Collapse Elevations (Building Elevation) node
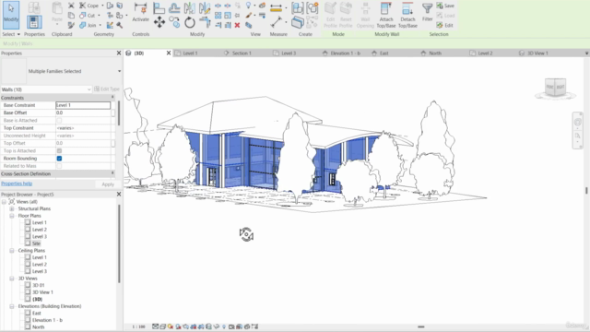The image size is (590, 332). coord(12,306)
